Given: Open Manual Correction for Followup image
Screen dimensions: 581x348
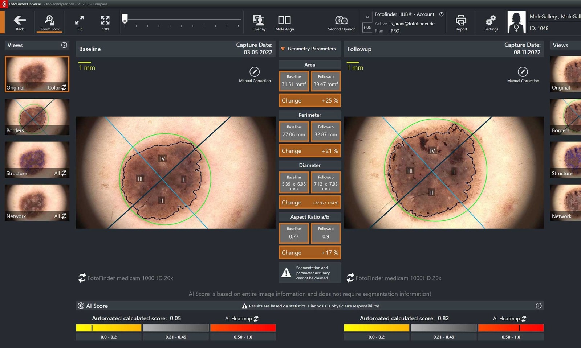Looking at the screenshot, I should (x=523, y=75).
